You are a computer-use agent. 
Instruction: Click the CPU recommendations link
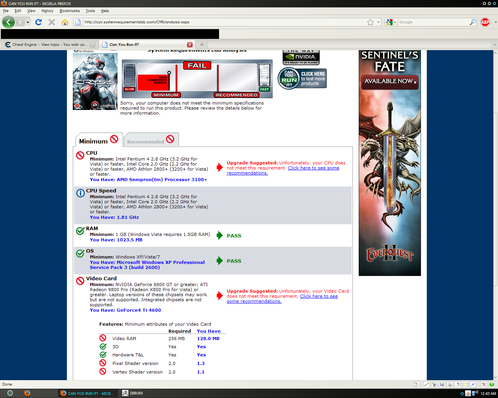click(313, 168)
